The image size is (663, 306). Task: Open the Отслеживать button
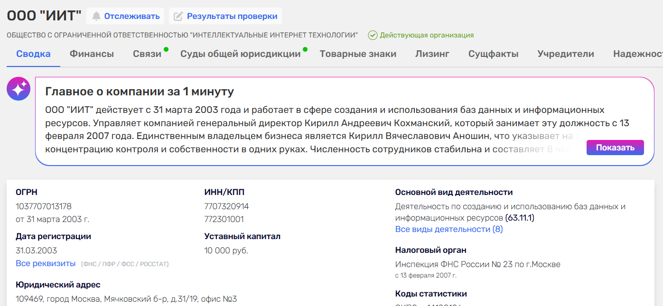coord(125,16)
